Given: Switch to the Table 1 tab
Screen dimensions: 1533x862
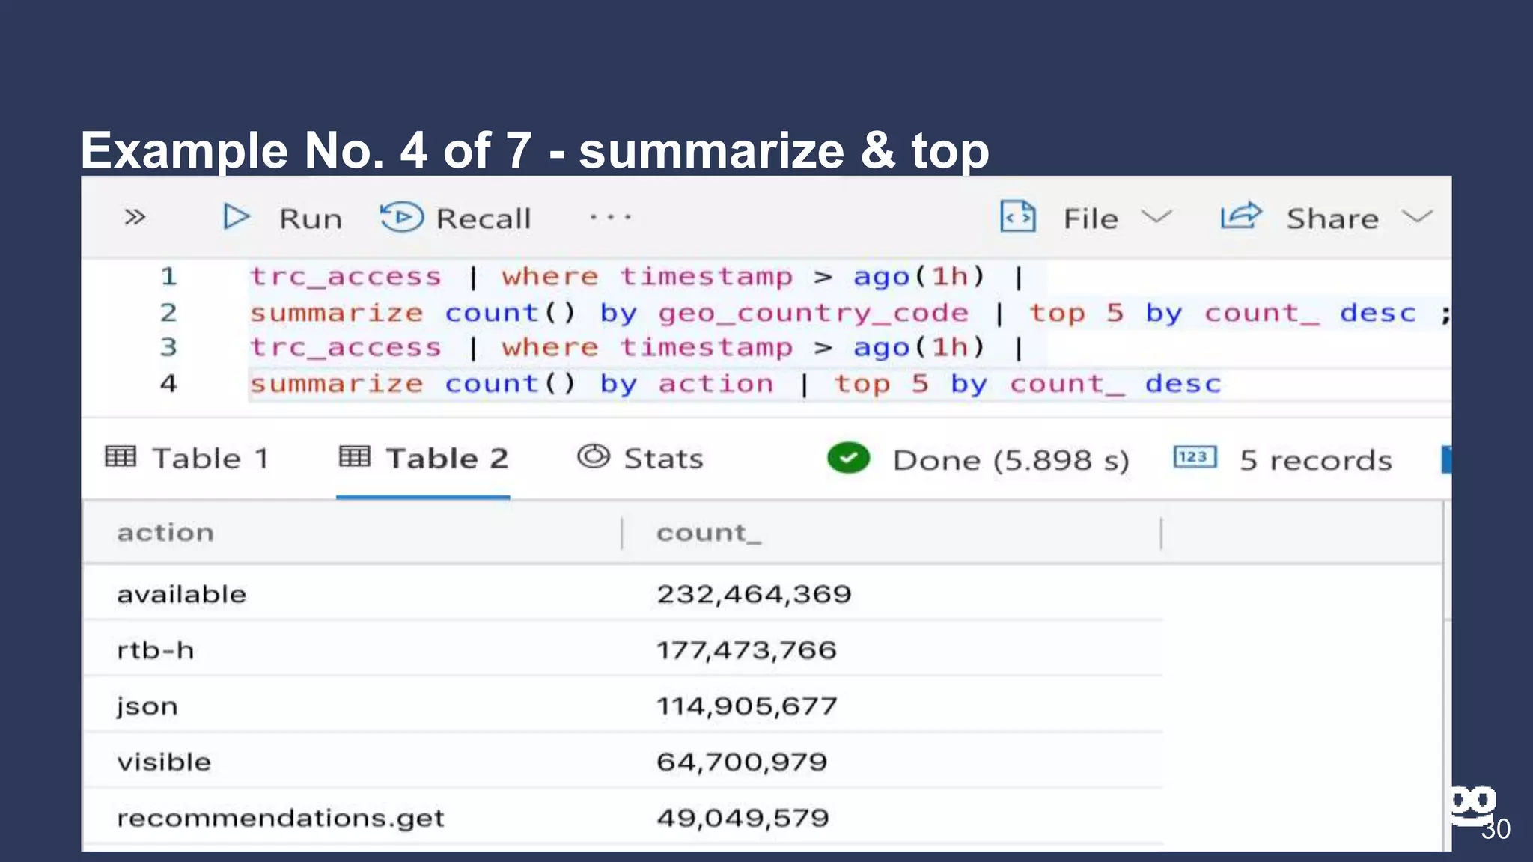Looking at the screenshot, I should 186,458.
